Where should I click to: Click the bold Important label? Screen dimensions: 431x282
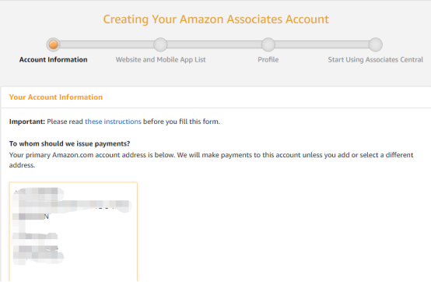tap(27, 122)
